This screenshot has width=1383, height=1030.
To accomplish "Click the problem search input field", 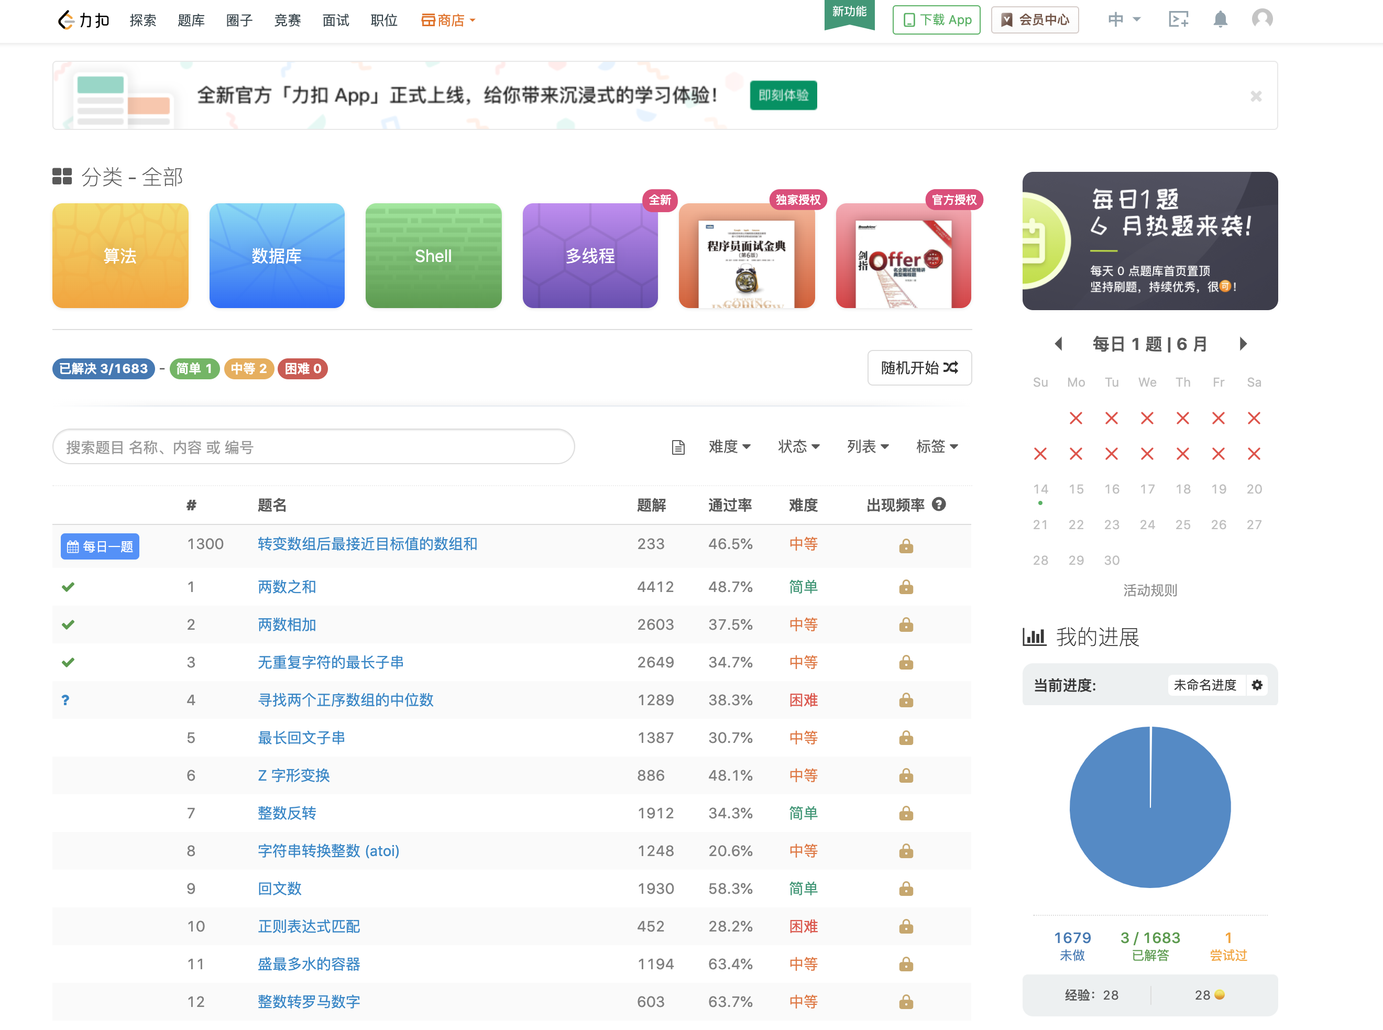I will tap(313, 447).
